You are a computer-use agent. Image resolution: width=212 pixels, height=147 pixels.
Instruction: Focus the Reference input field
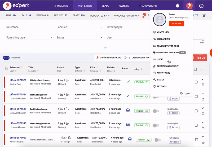[x=29, y=27]
